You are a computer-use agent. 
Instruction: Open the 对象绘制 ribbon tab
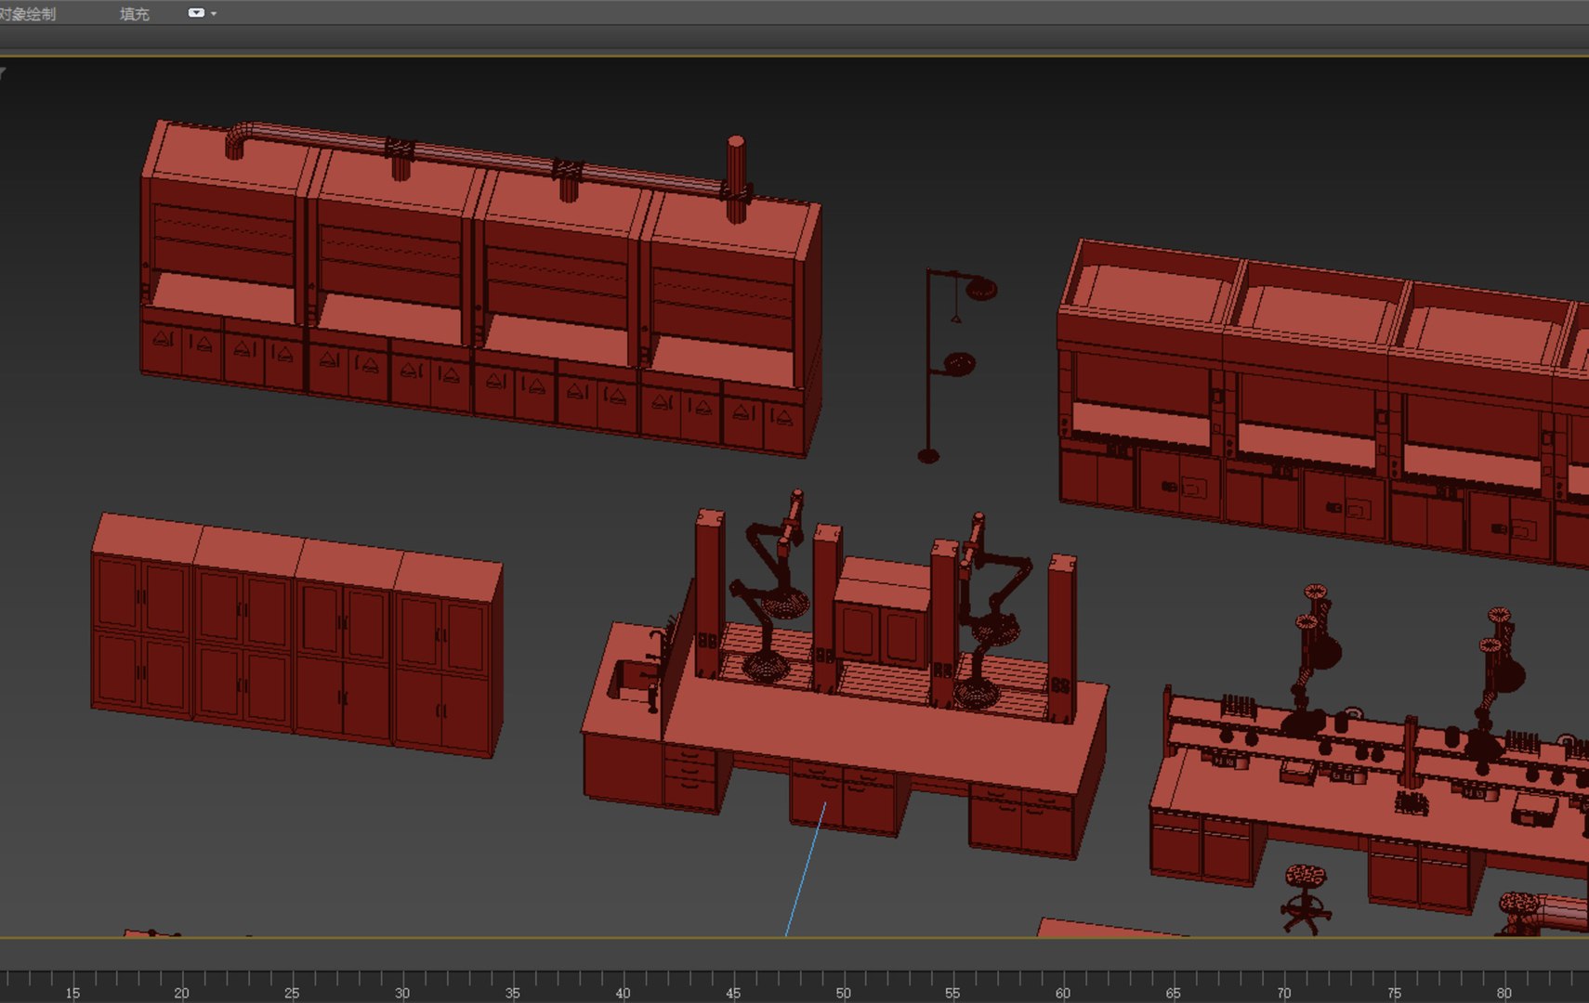pyautogui.click(x=28, y=14)
